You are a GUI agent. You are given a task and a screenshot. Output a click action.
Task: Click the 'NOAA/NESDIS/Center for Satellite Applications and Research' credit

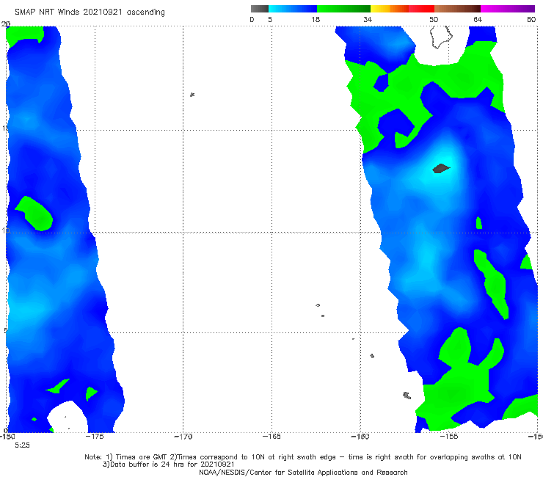(x=303, y=473)
